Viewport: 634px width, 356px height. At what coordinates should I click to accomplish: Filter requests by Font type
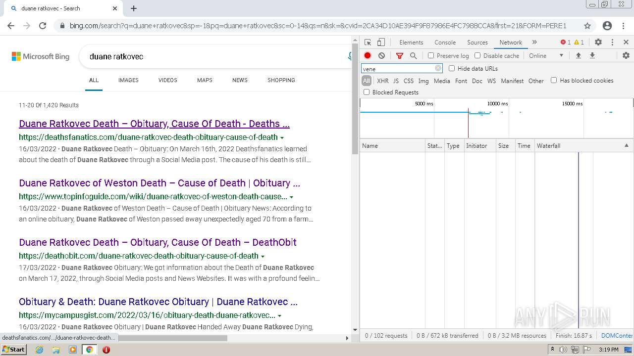[461, 81]
